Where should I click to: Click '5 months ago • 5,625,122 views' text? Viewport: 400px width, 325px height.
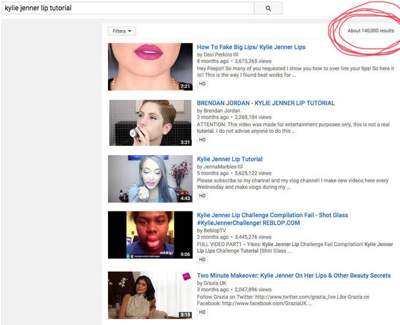pos(234,173)
